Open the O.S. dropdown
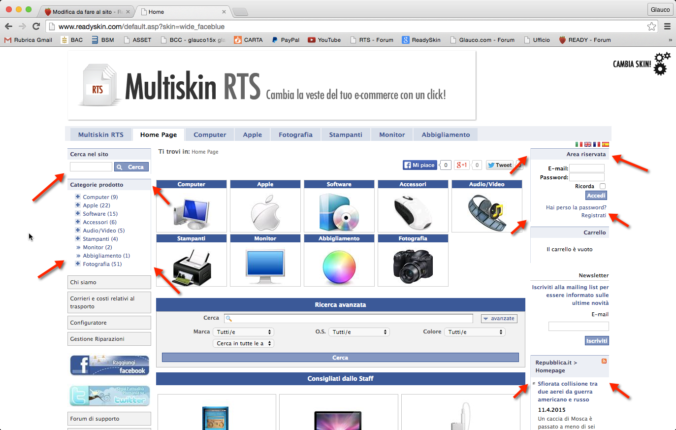676x430 pixels. coord(359,332)
